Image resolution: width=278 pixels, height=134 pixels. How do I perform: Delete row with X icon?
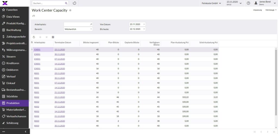[x=47, y=37]
